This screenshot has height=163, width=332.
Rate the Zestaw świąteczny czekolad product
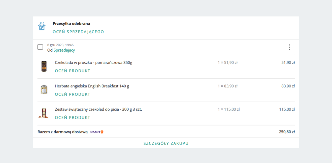tap(72, 117)
